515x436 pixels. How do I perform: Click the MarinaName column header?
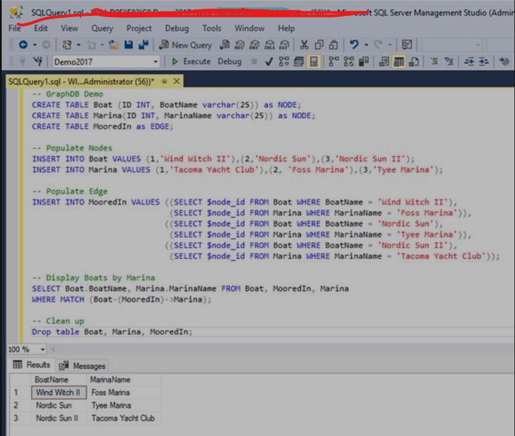pyautogui.click(x=124, y=379)
